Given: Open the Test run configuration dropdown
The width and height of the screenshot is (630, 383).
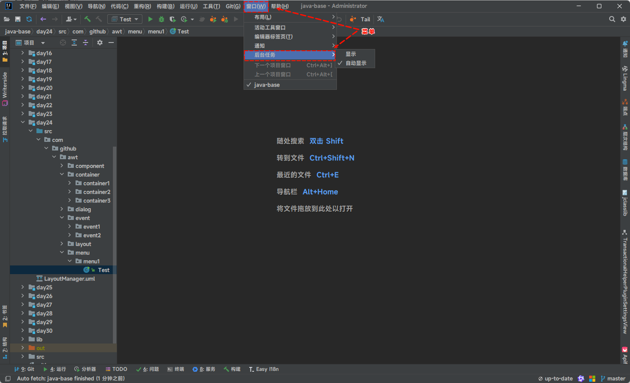Looking at the screenshot, I should click(x=125, y=19).
